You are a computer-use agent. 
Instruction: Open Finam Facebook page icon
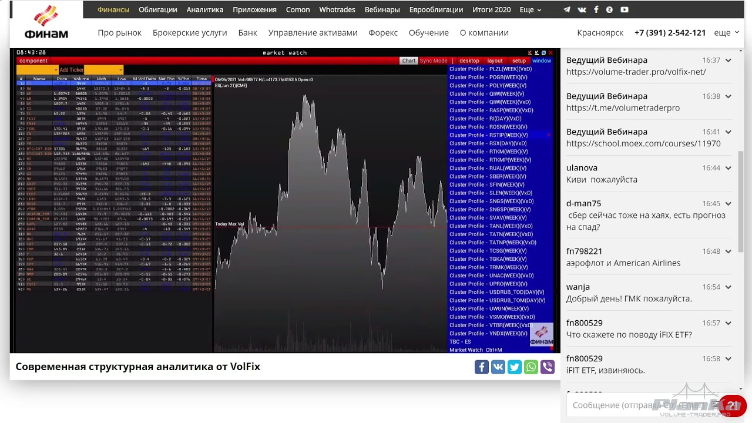(x=596, y=9)
